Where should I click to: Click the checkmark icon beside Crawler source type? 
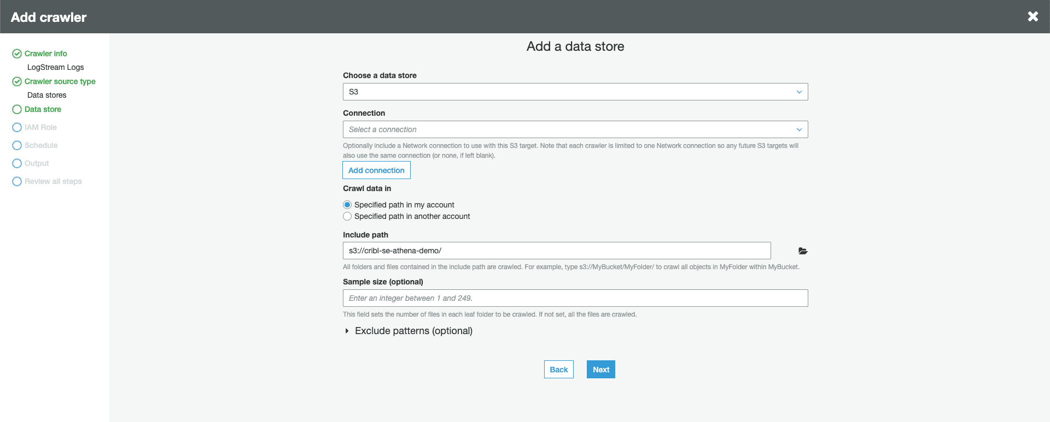point(17,81)
